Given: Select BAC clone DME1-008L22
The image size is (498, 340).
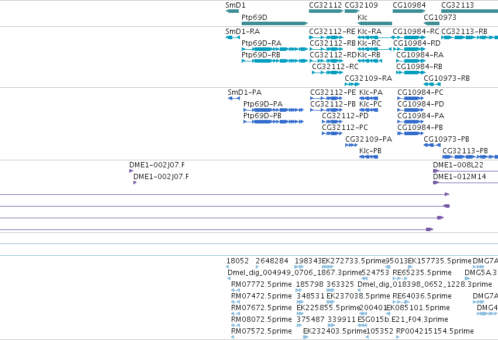Looking at the screenshot, I should pos(466,171).
